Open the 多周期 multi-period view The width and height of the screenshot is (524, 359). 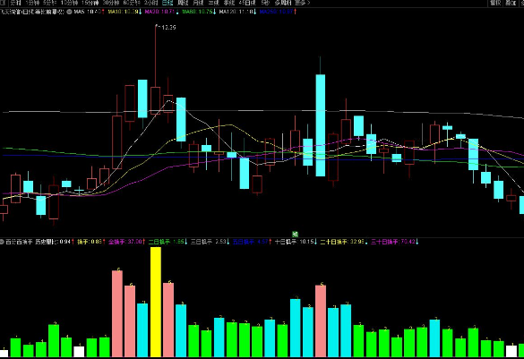tap(283, 3)
